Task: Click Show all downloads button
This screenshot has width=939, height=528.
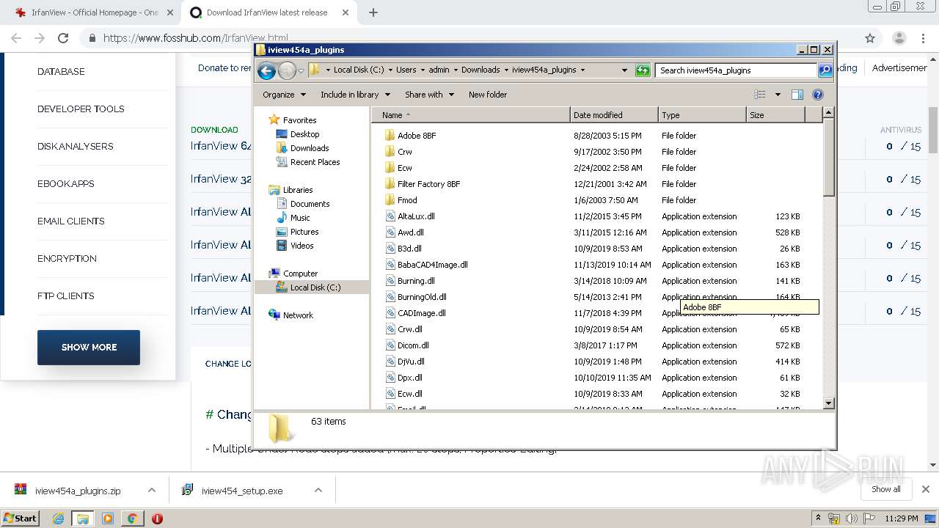Action: [x=886, y=489]
